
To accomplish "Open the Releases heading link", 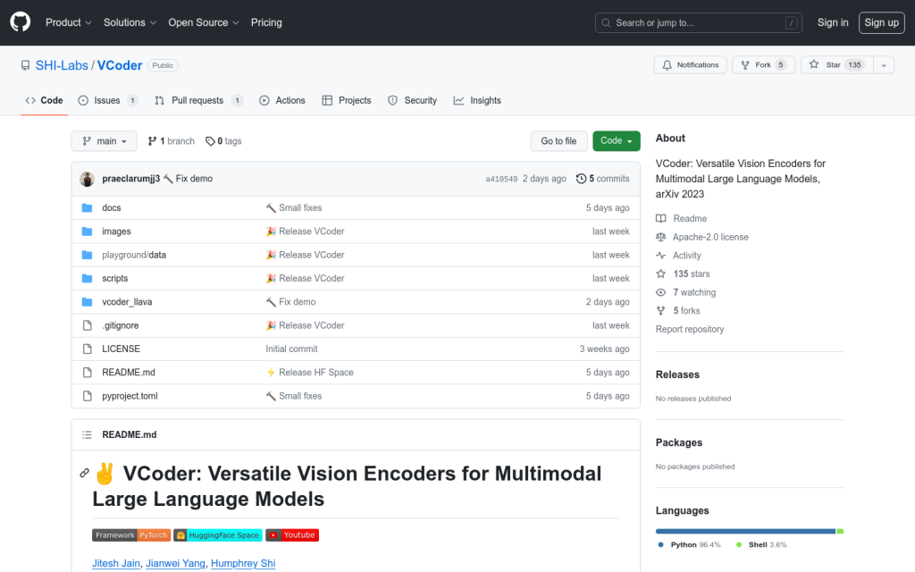I will pos(677,374).
